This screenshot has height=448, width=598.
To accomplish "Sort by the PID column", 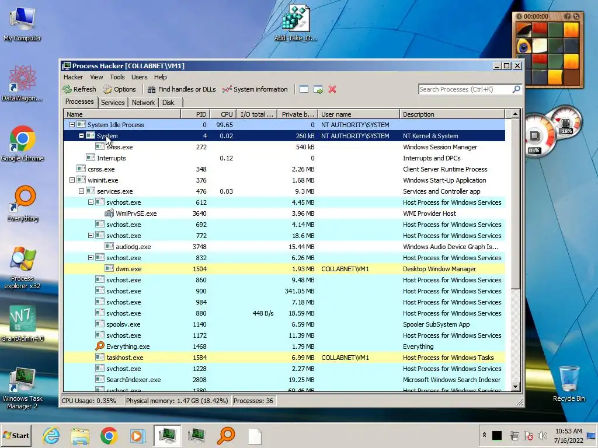I will point(195,114).
